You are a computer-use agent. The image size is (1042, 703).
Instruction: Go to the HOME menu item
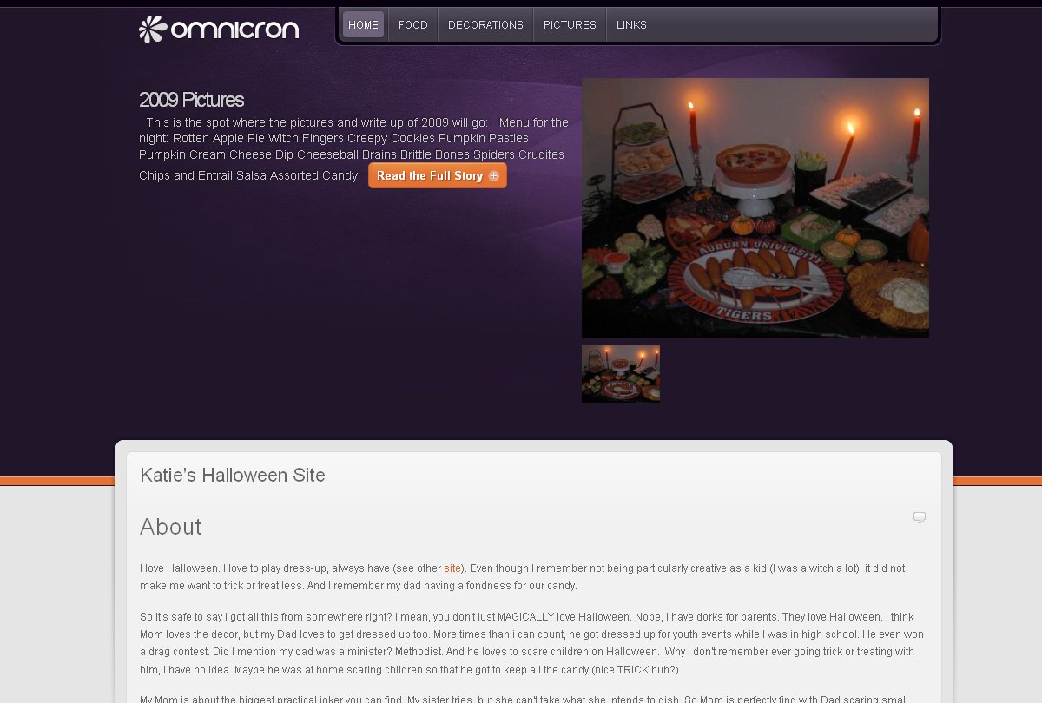pyautogui.click(x=363, y=25)
